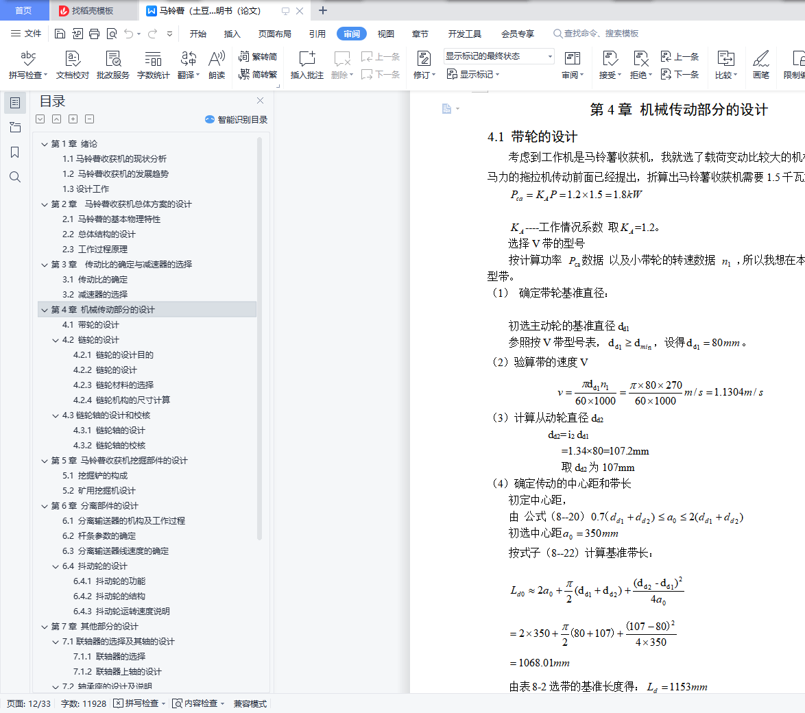Click the 文档校对 document proofreading icon

(x=73, y=64)
